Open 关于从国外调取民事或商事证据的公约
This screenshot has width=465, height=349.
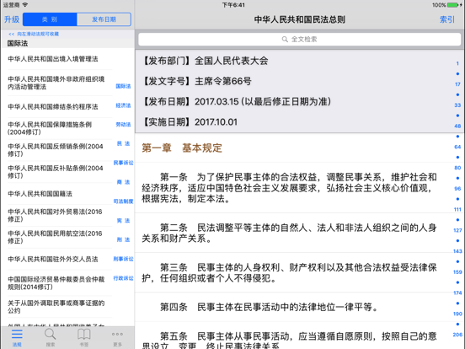click(x=59, y=307)
